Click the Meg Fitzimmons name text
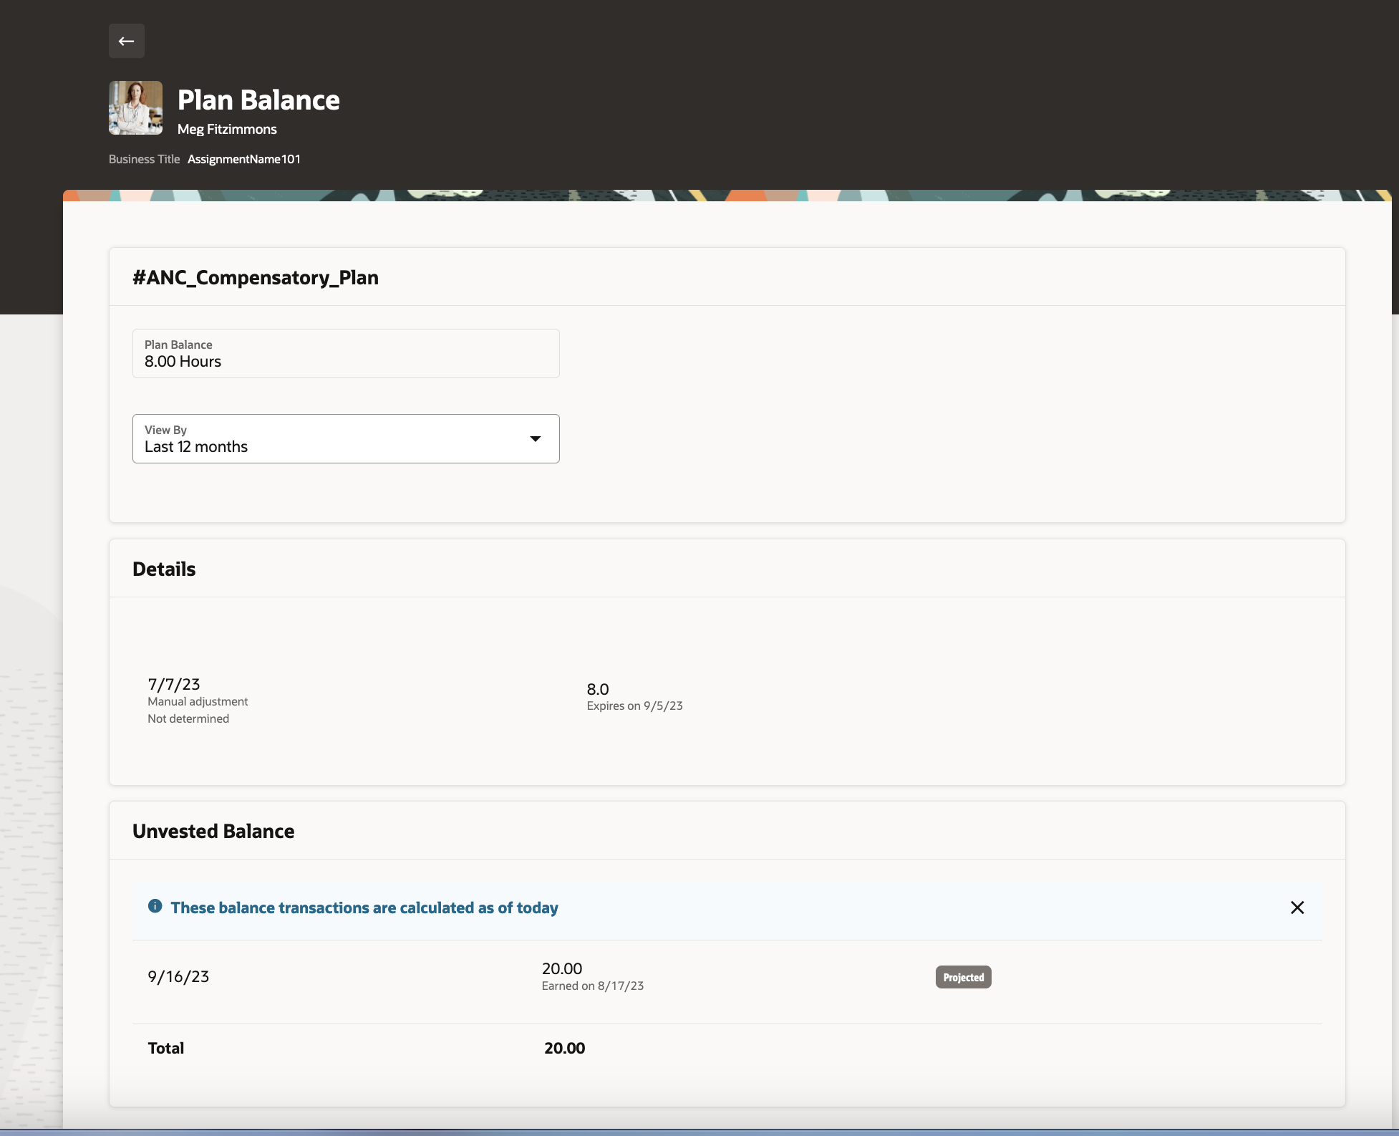 (227, 130)
